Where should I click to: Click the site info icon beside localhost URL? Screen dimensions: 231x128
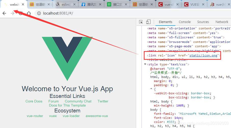point(39,13)
